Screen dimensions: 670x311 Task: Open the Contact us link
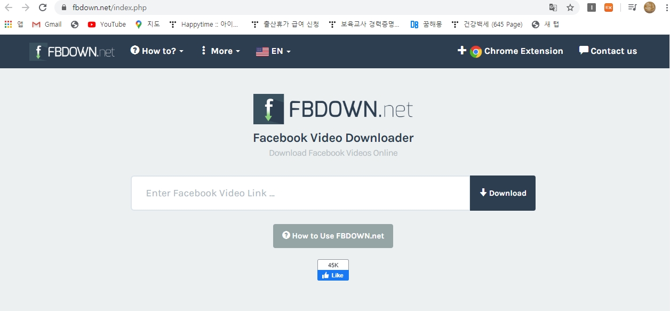(608, 51)
